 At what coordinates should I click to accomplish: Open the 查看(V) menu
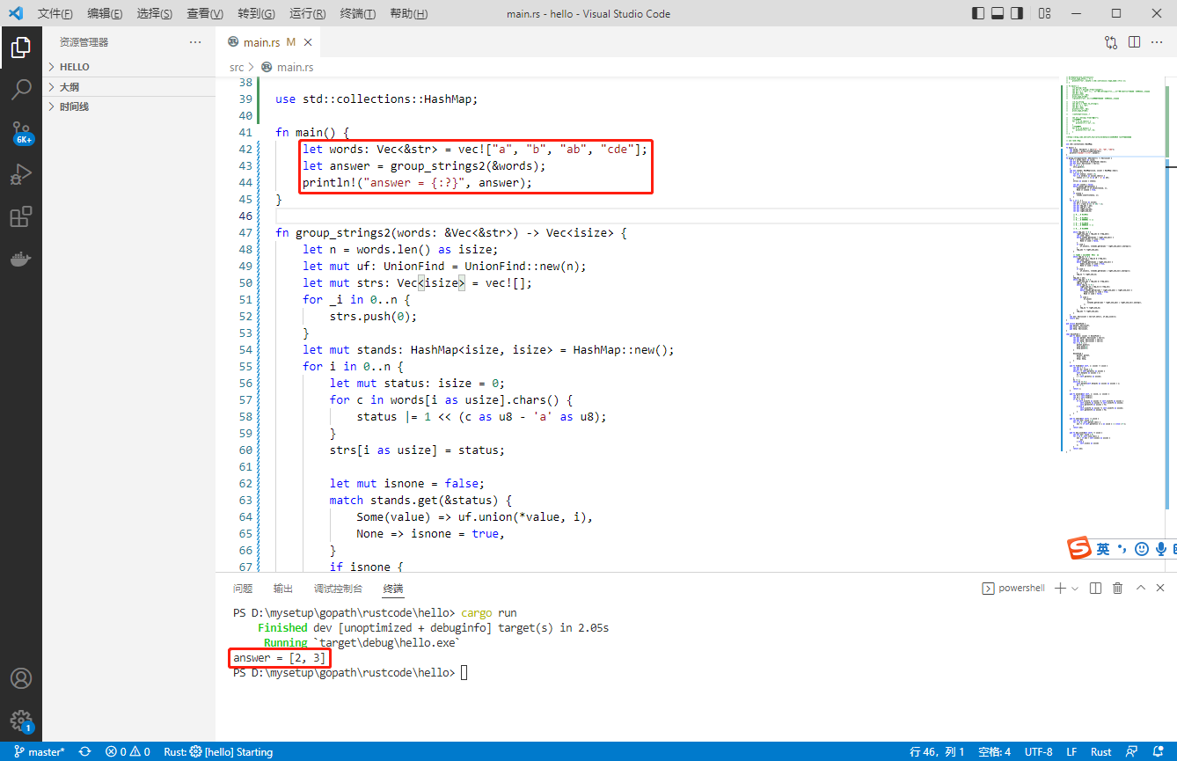point(205,13)
